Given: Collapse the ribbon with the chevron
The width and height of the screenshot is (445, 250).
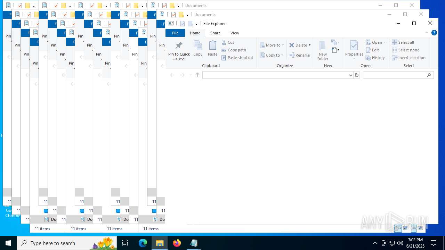Looking at the screenshot, I should click(427, 33).
